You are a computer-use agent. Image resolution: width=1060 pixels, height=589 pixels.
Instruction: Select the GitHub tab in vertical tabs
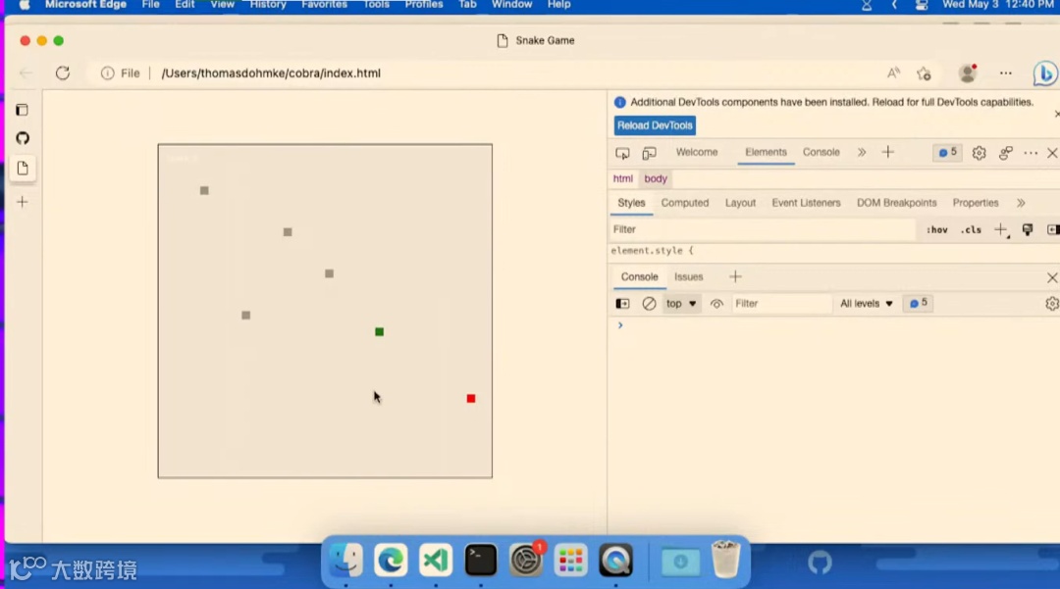pyautogui.click(x=23, y=138)
